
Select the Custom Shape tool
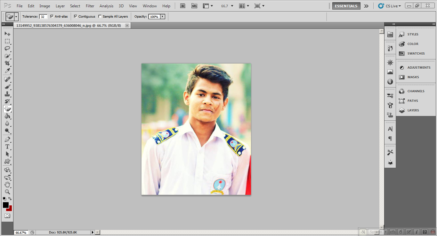coord(7,161)
